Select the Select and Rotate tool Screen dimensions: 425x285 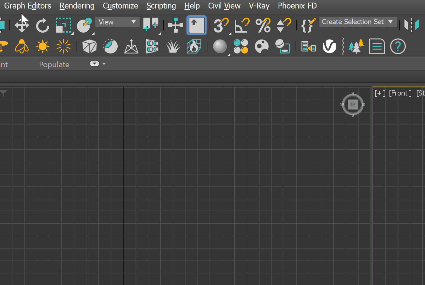pyautogui.click(x=42, y=25)
